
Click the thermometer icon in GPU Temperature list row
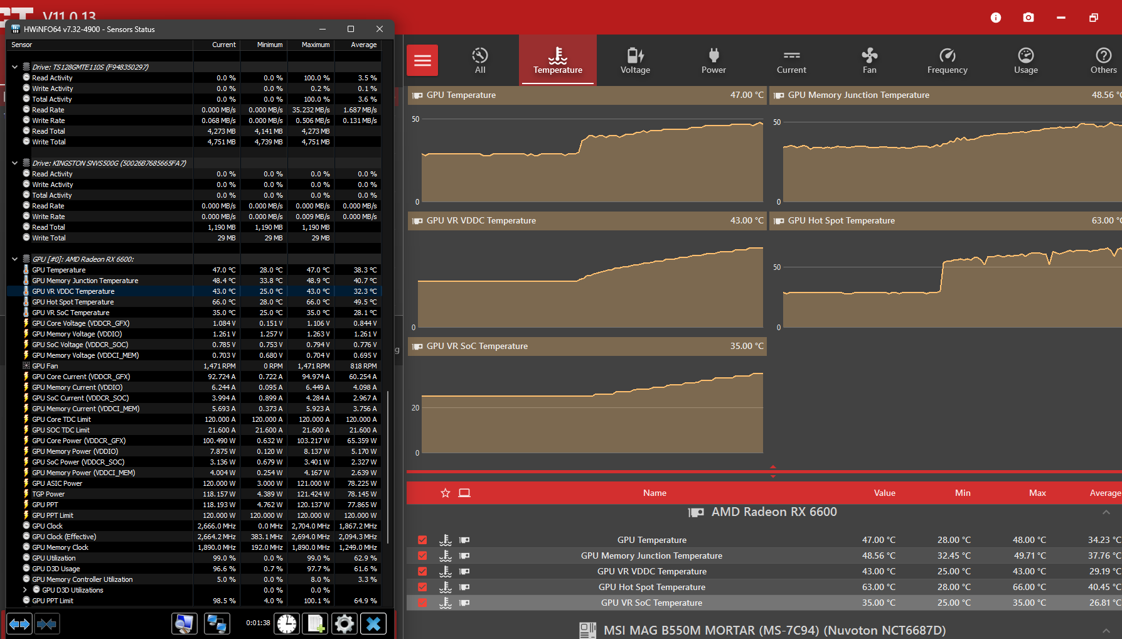446,540
